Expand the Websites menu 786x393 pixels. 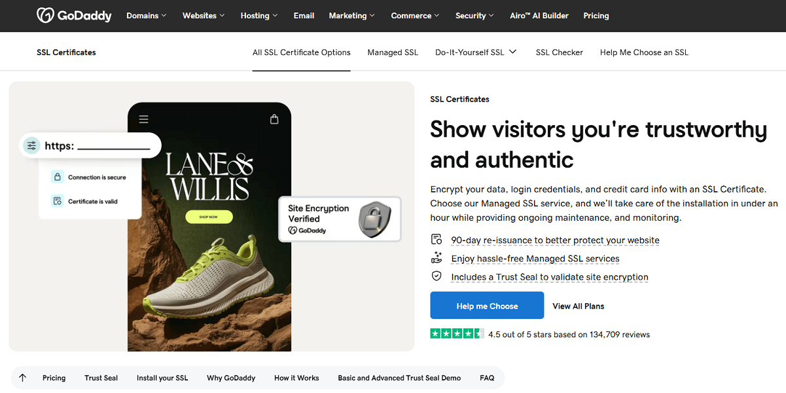point(204,16)
